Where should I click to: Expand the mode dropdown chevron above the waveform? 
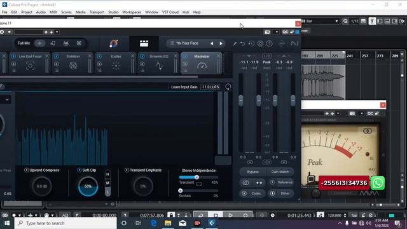click(7, 99)
